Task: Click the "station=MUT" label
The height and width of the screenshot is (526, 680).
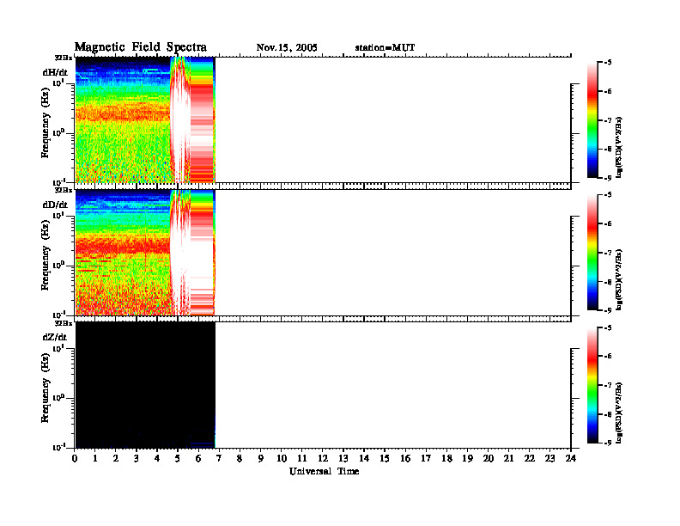Action: [x=385, y=48]
